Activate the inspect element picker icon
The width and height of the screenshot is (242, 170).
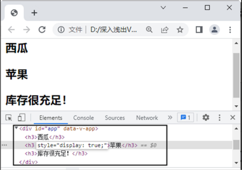pyautogui.click(x=9, y=118)
